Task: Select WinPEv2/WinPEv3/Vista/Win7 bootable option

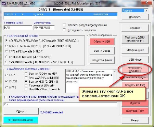Action: (x=7, y=41)
